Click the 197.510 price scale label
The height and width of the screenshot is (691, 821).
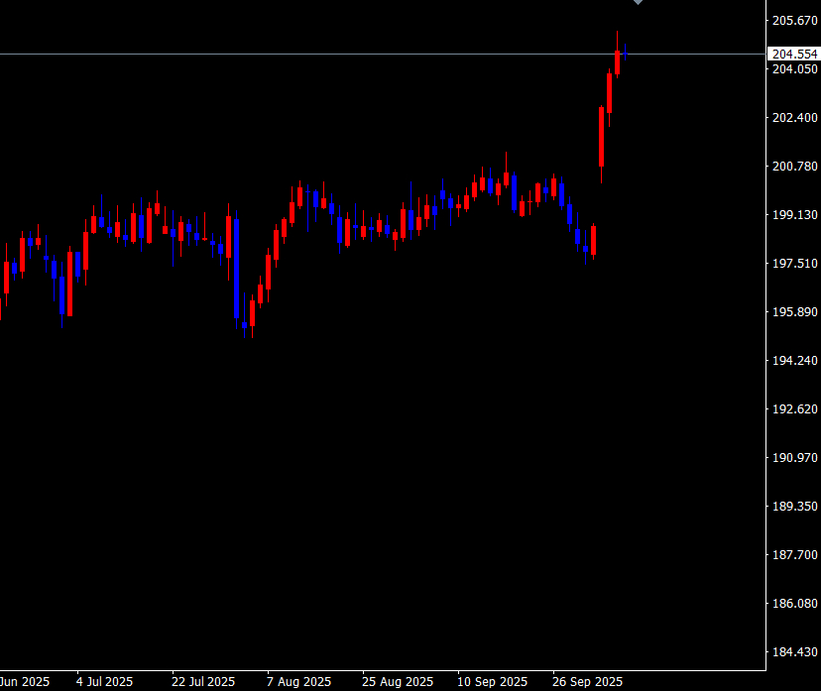click(795, 264)
